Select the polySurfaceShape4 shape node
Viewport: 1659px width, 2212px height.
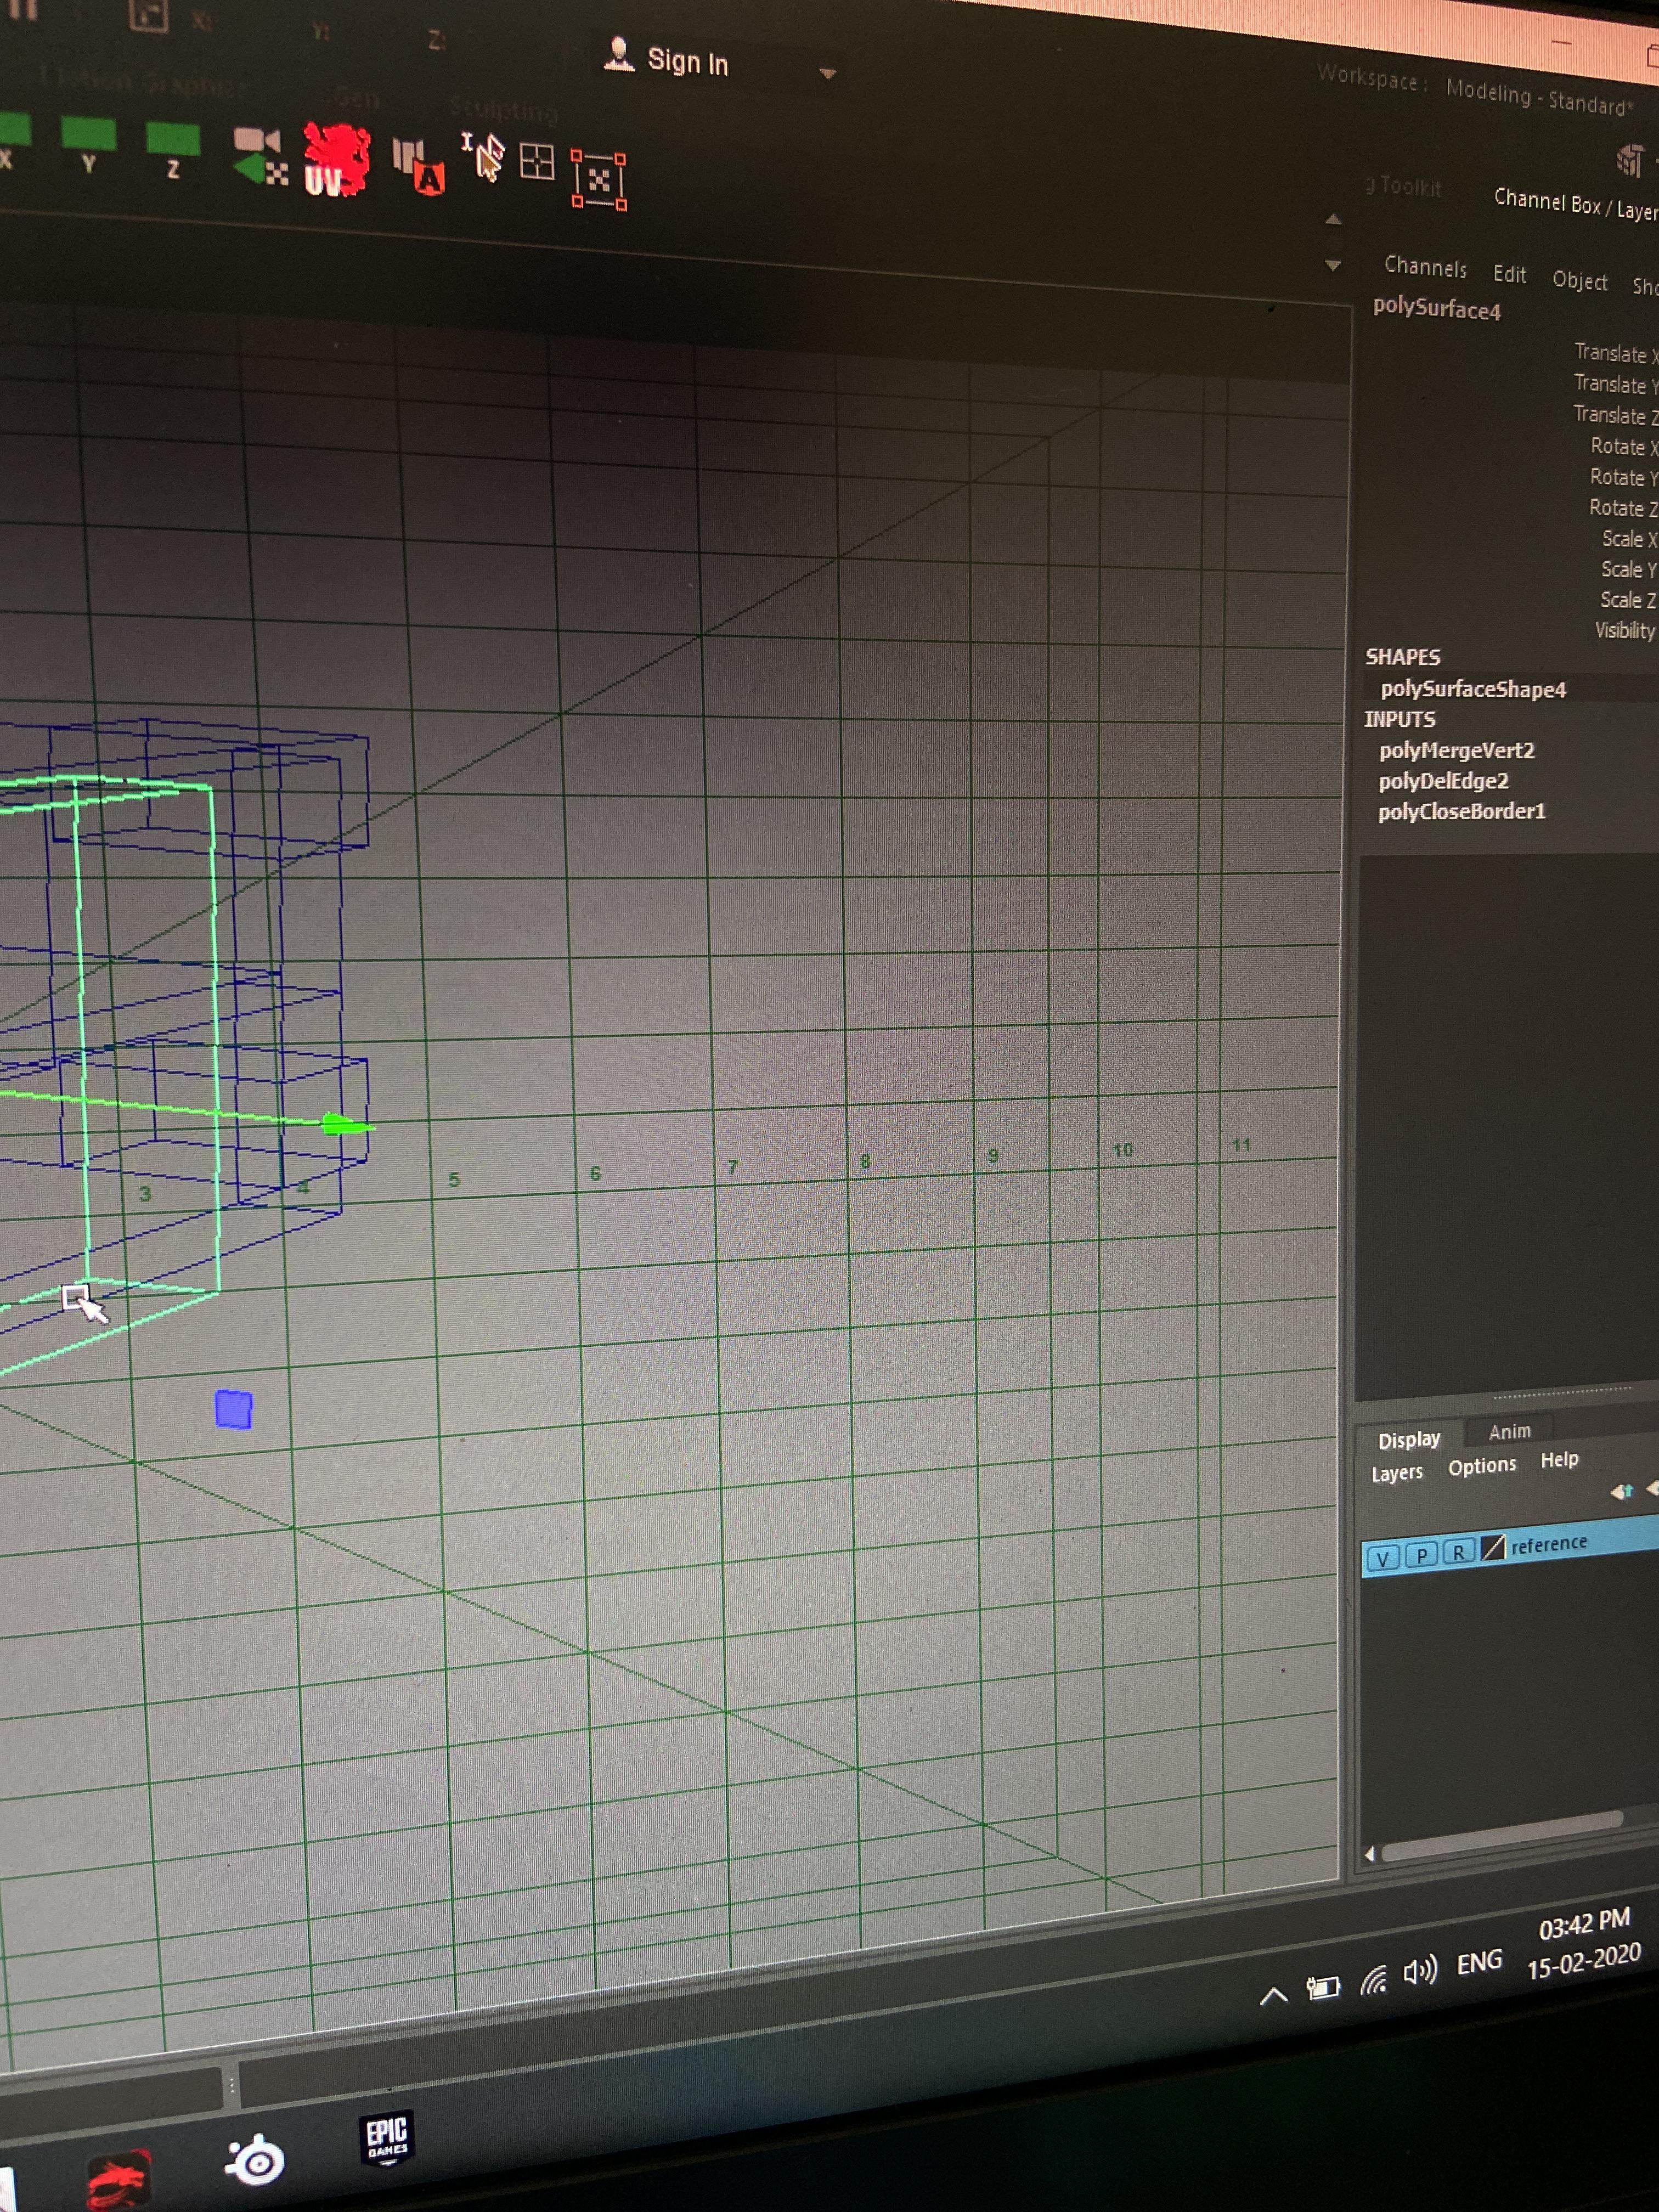(x=1474, y=689)
